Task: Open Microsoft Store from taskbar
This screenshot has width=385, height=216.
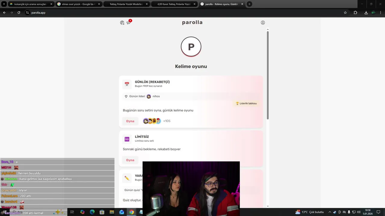Action: pyautogui.click(x=102, y=212)
